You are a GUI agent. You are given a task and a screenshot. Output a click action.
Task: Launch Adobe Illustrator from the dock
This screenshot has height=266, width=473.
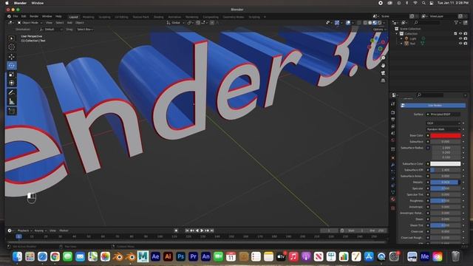click(168, 256)
